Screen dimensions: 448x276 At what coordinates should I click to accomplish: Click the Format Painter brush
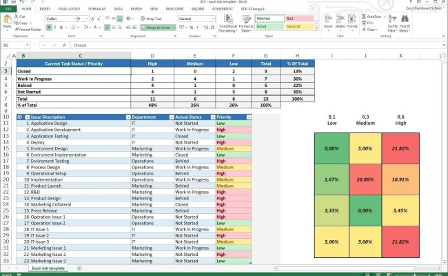tap(17, 29)
